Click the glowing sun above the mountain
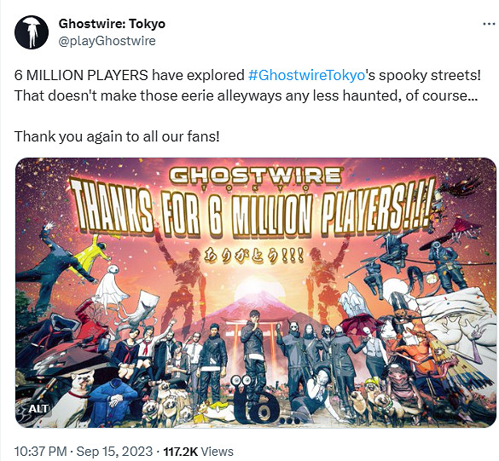Viewport: 499px width, 461px height. click(x=254, y=288)
